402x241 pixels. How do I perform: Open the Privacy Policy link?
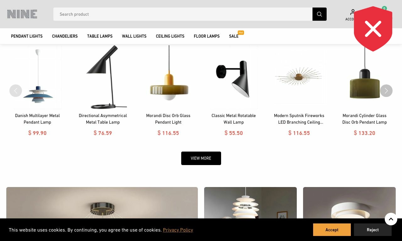[178, 230]
